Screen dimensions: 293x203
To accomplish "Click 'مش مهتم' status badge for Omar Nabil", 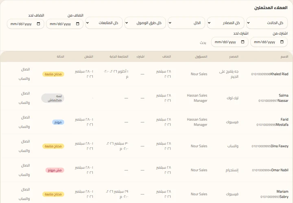I will (55, 170).
